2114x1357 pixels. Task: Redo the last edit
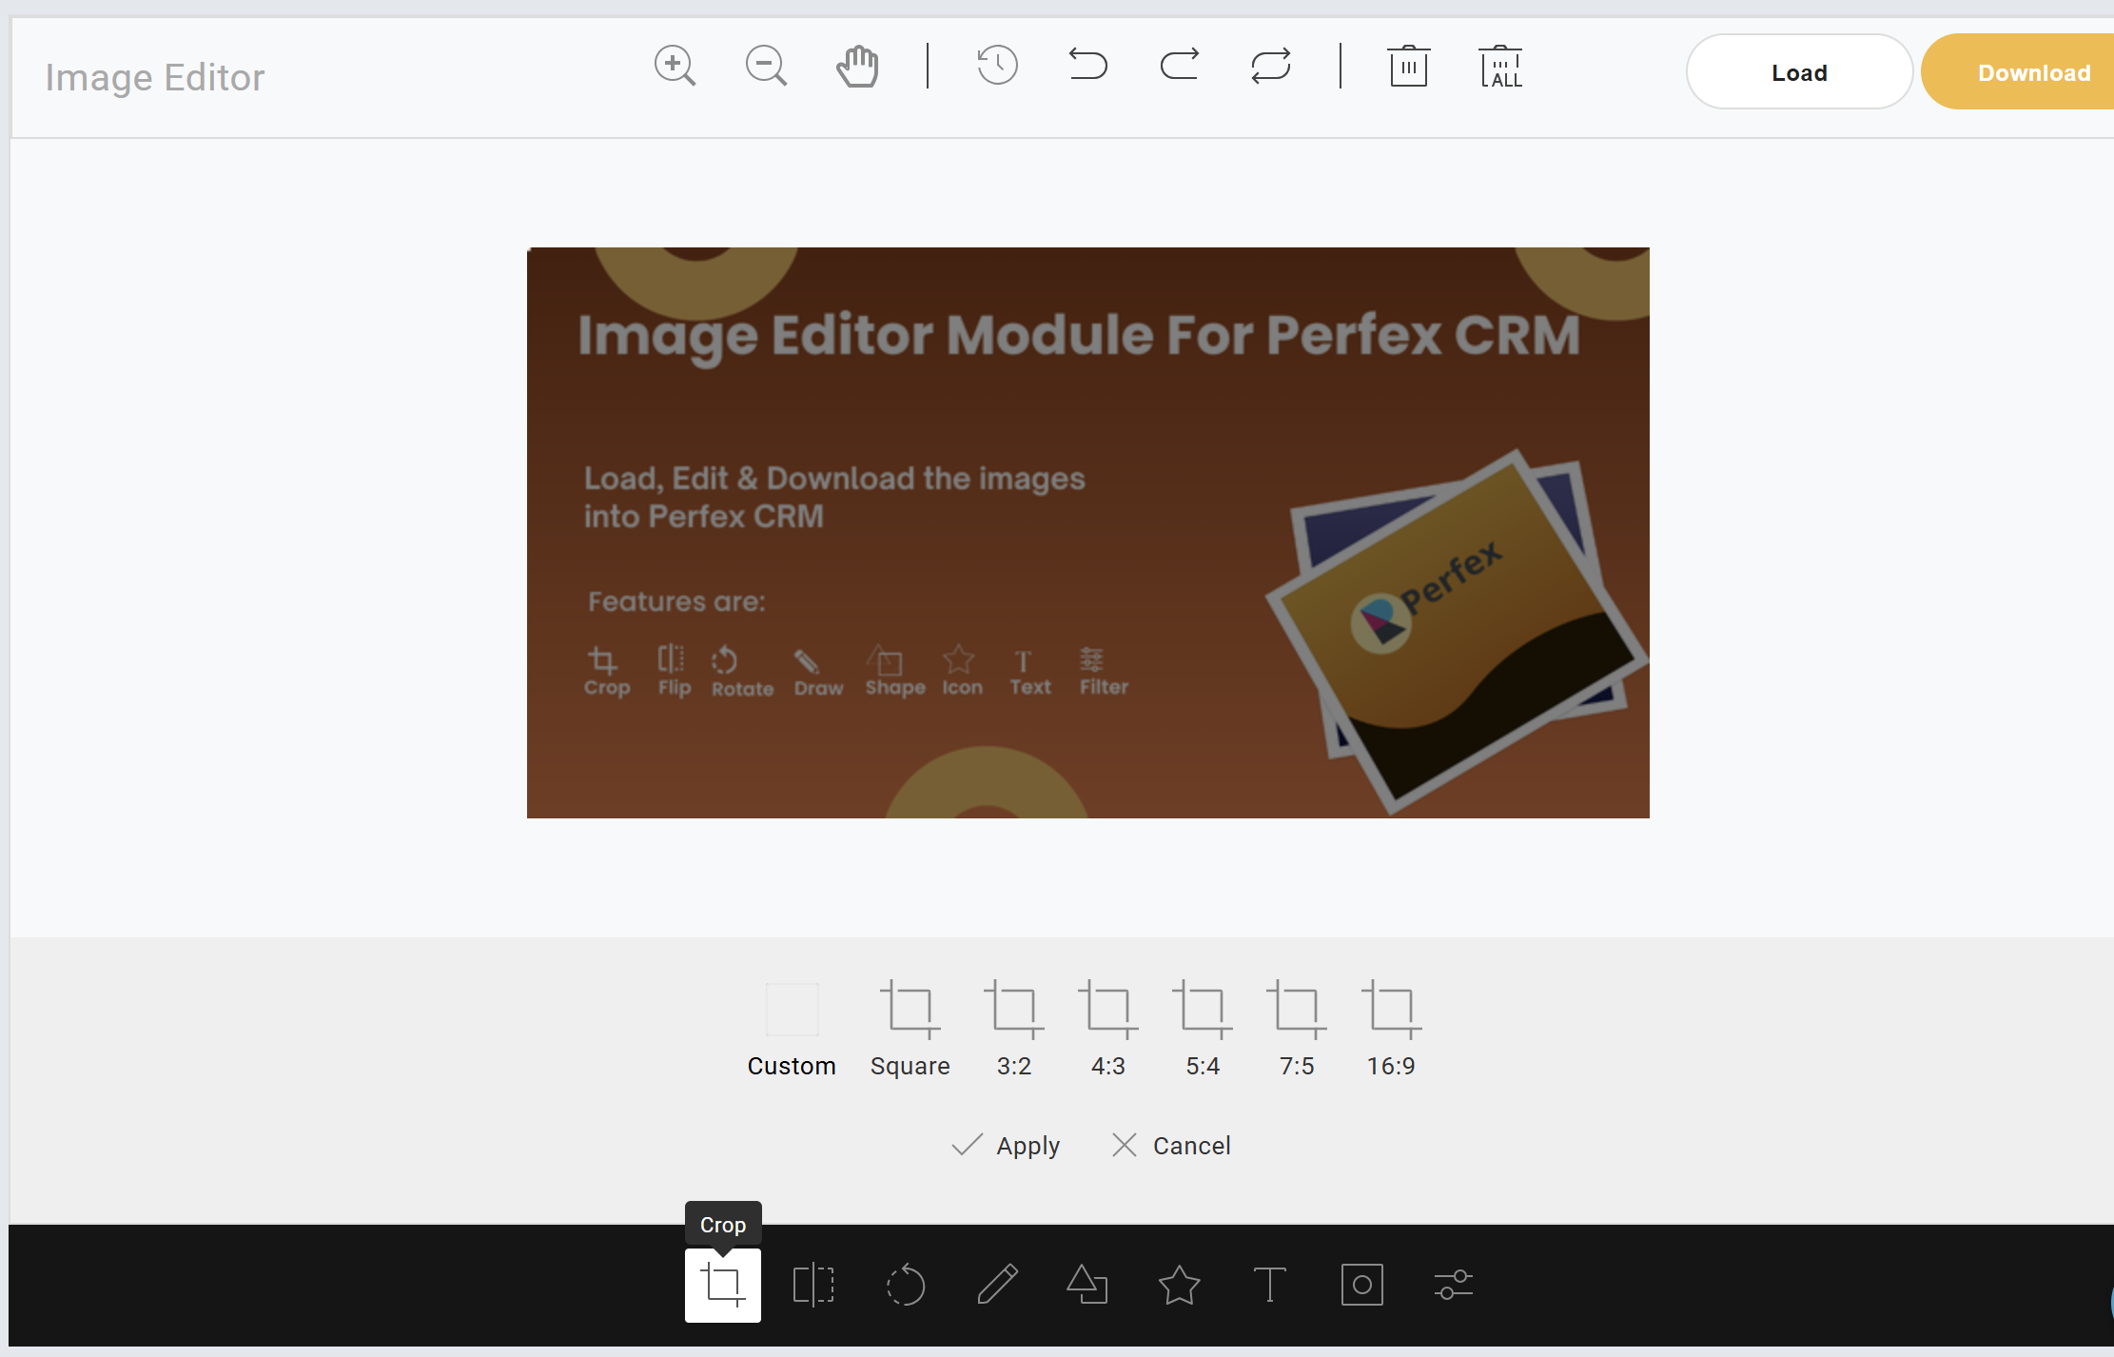tap(1180, 65)
